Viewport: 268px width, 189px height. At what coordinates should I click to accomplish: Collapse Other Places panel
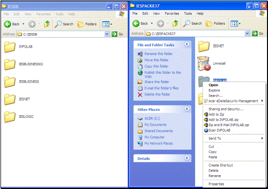pyautogui.click(x=187, y=109)
